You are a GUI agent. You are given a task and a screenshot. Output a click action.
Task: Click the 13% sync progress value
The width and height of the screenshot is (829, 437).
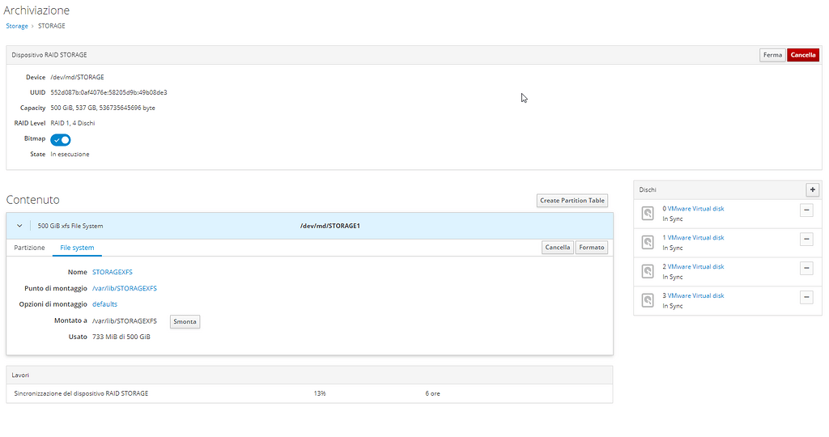coord(320,393)
